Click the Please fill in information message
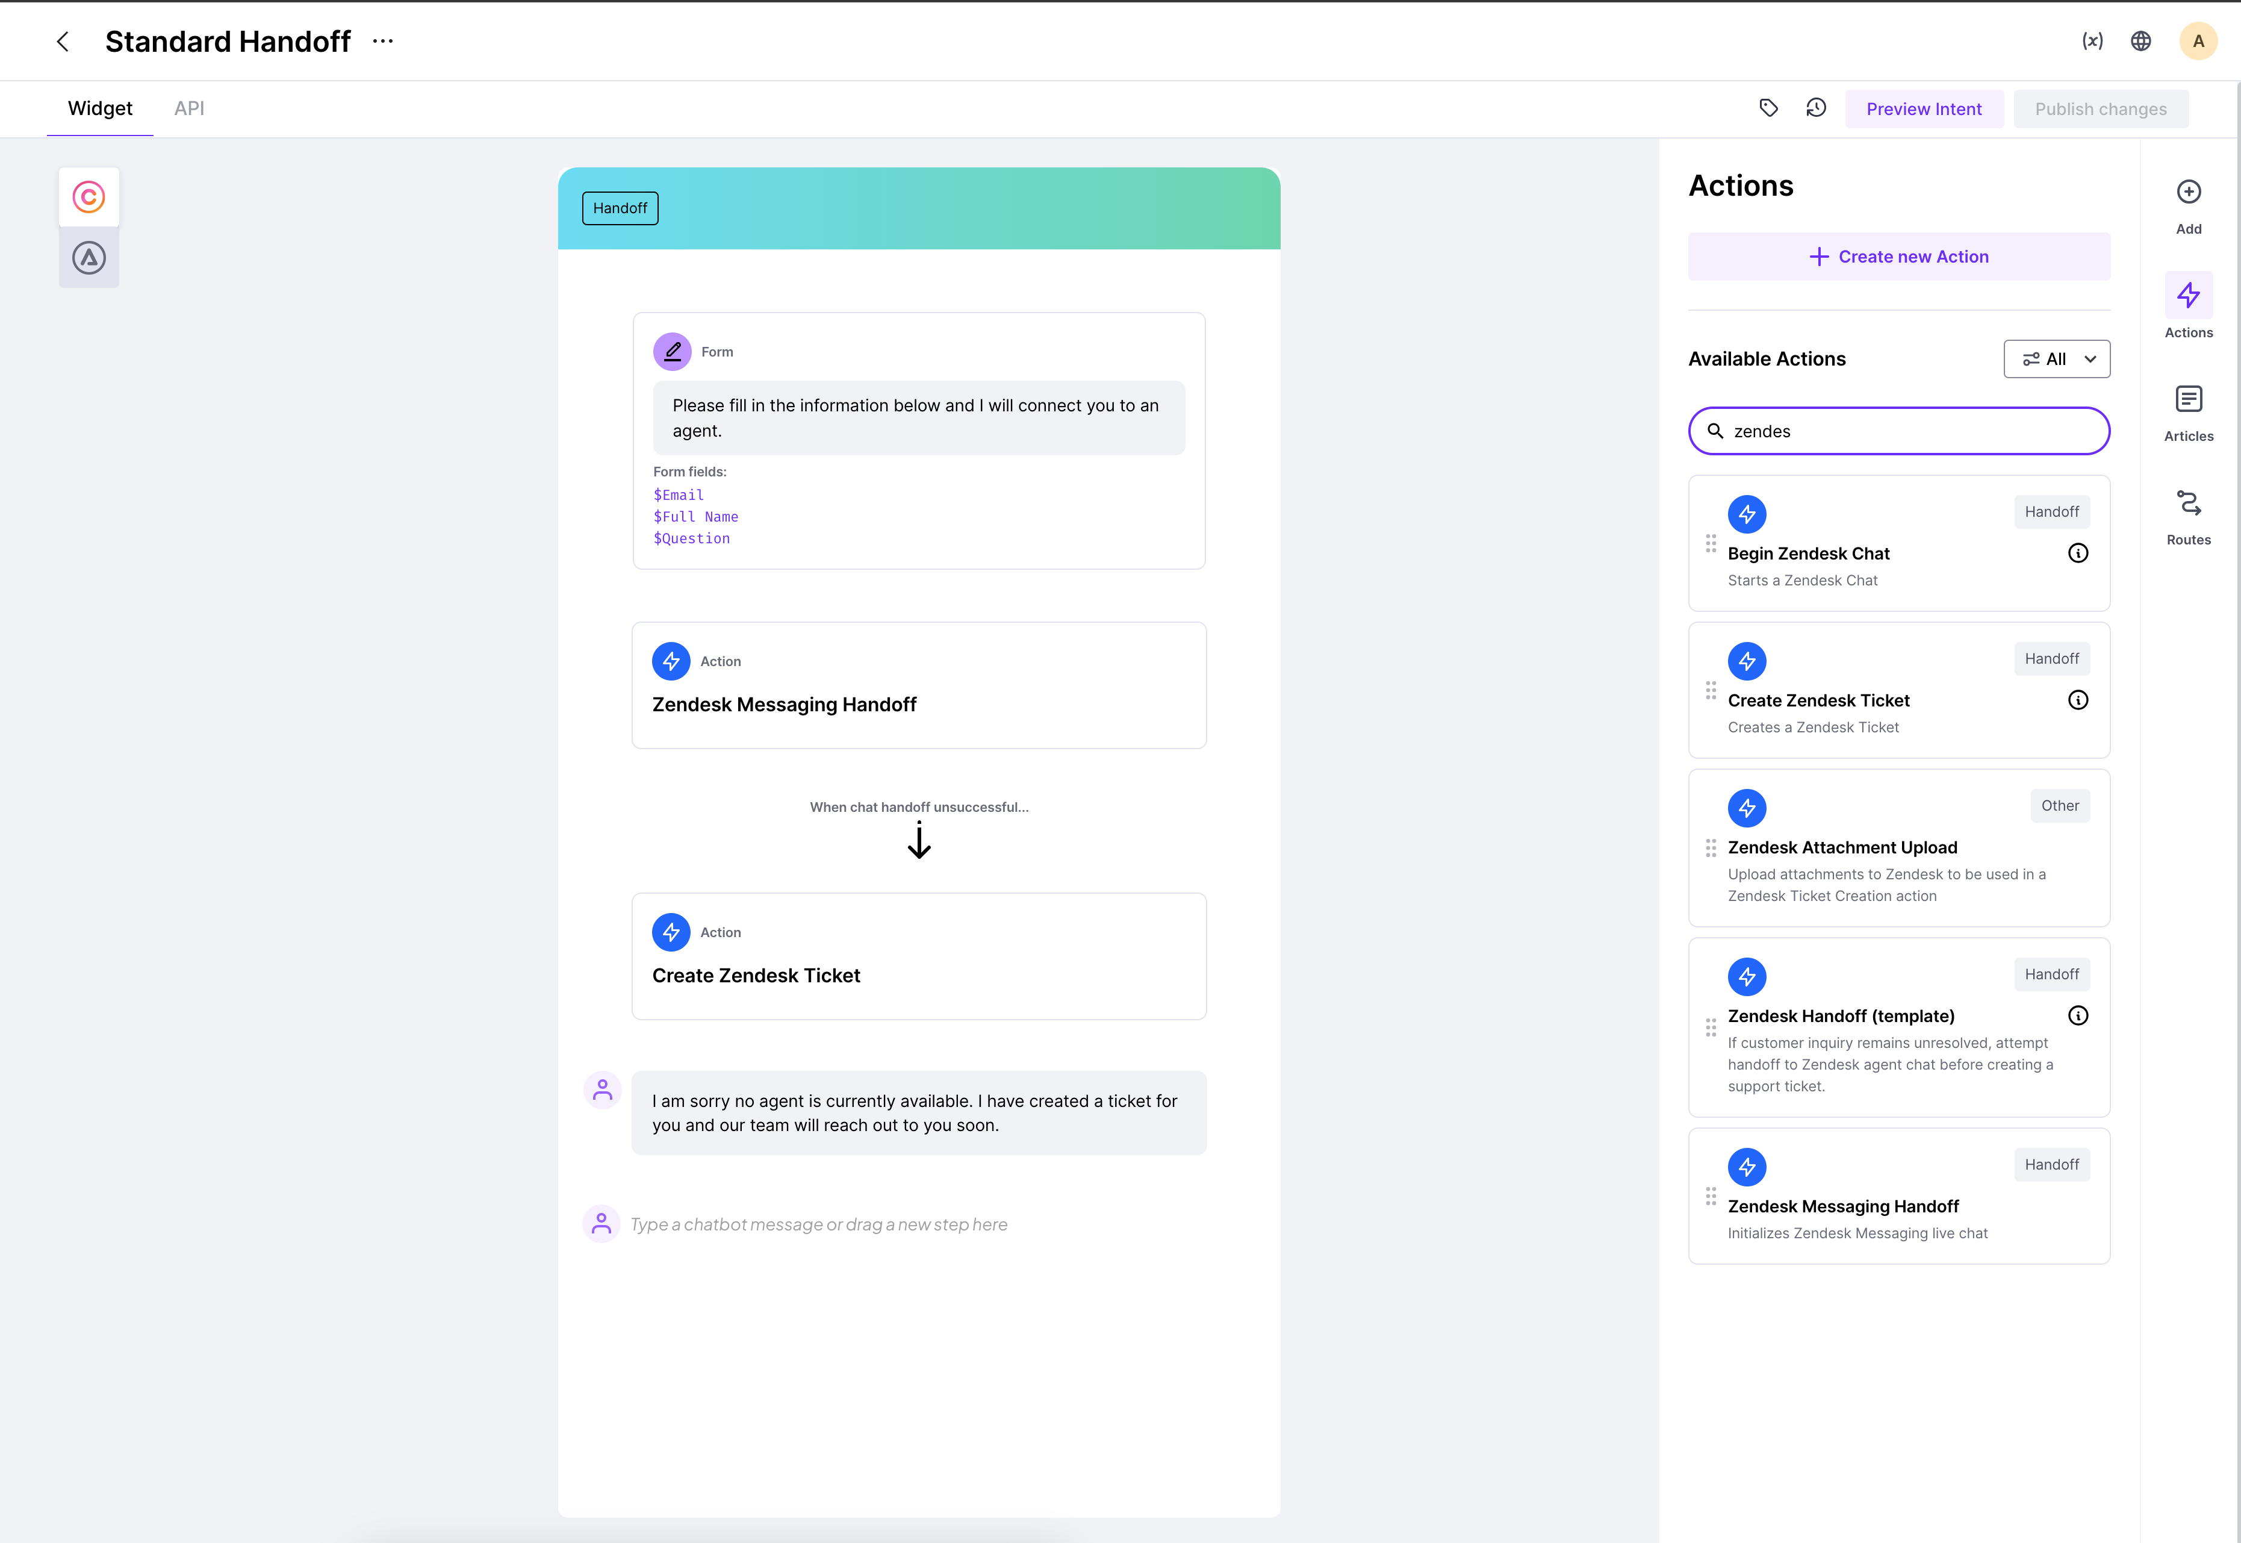Viewport: 2241px width, 1543px height. pos(919,417)
